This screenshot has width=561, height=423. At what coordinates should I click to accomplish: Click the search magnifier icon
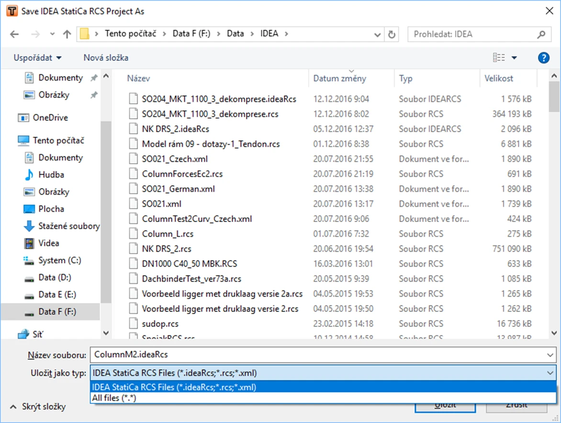pyautogui.click(x=541, y=34)
